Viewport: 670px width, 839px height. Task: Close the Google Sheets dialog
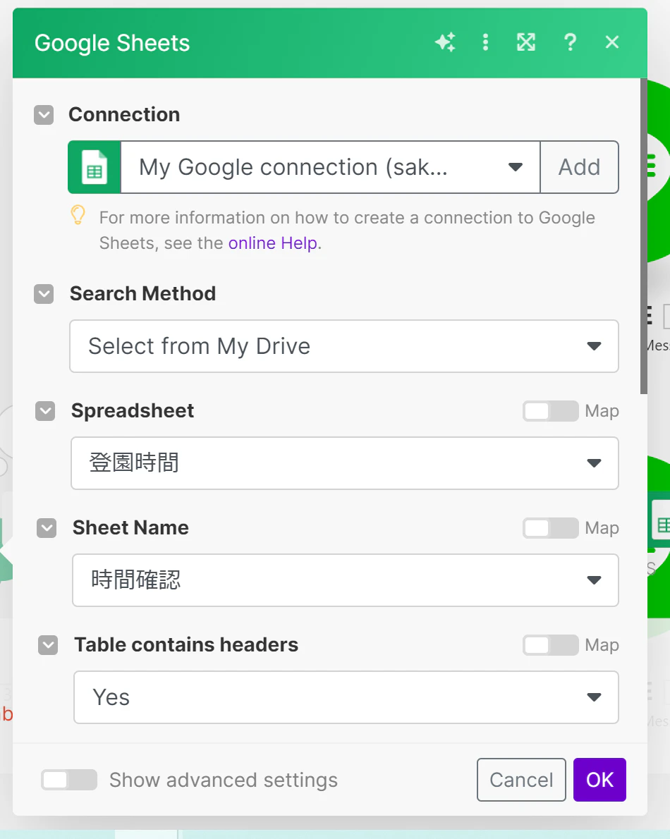(x=612, y=42)
